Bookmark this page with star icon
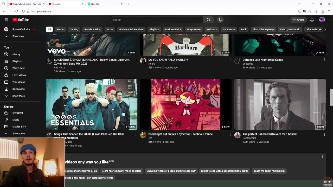This screenshot has height=187, width=333. [310, 11]
